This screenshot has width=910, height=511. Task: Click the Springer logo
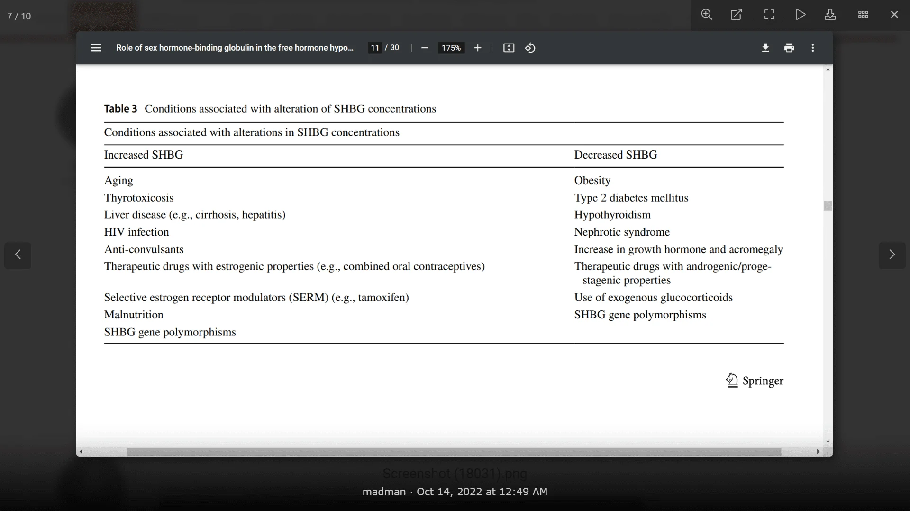(x=755, y=380)
